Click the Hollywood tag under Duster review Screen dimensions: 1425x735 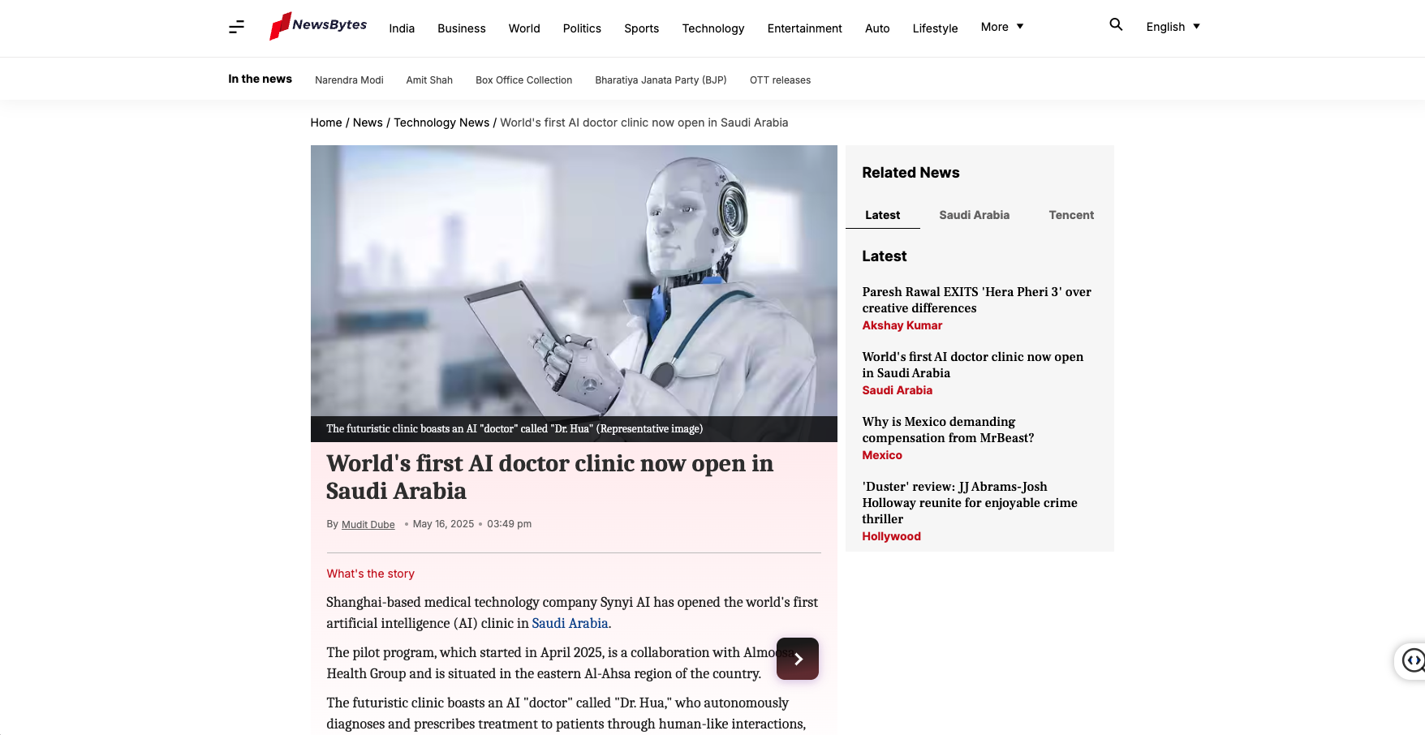[x=891, y=536]
